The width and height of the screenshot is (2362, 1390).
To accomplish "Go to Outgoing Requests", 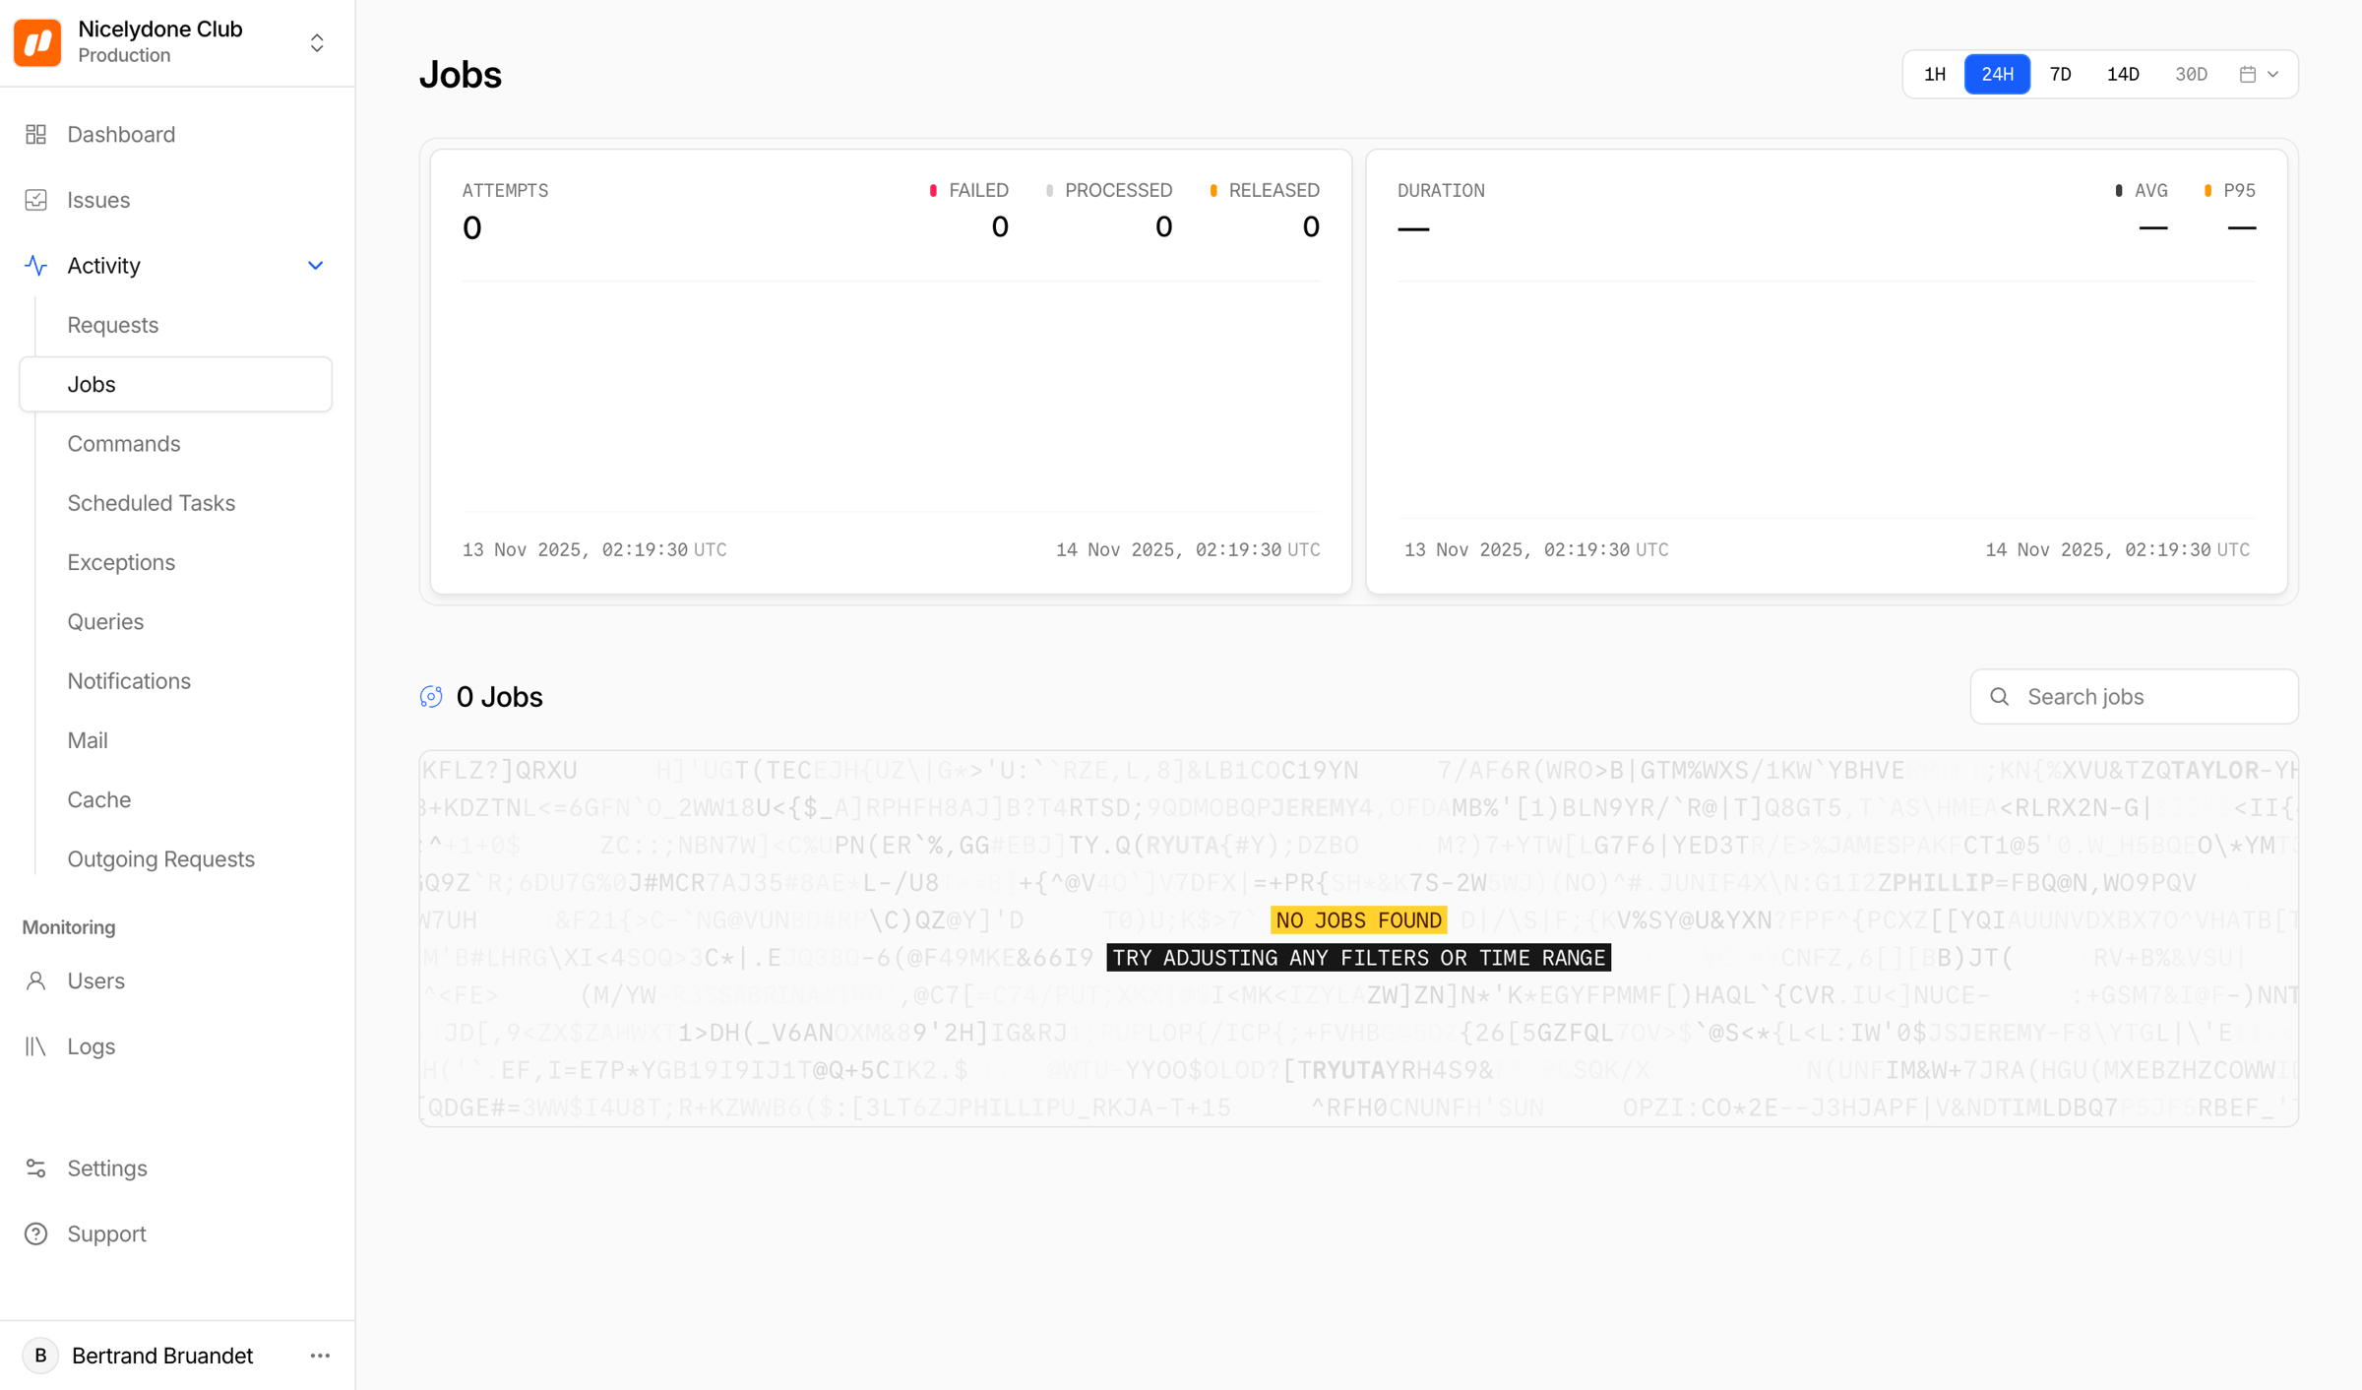I will click(x=161, y=859).
